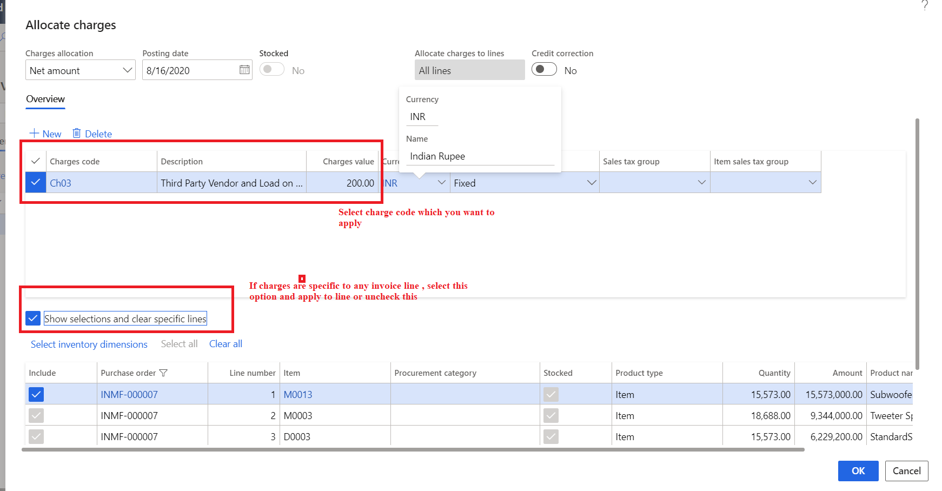This screenshot has width=942, height=491.
Task: Click the Clear all link
Action: [225, 344]
